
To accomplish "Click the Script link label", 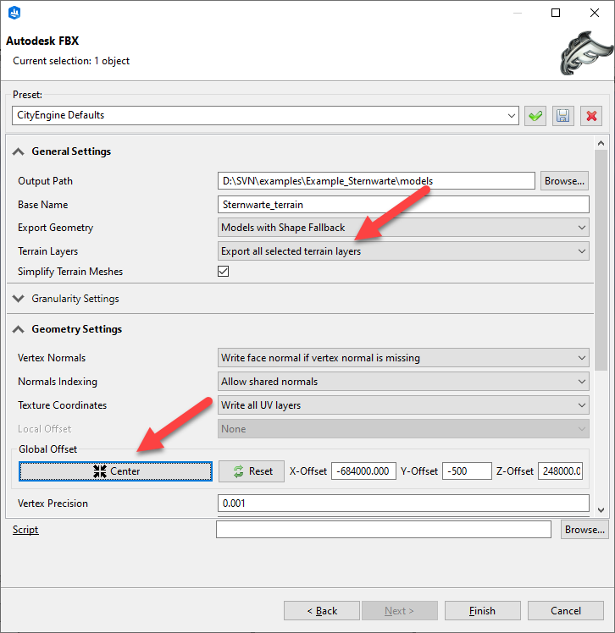I will [x=25, y=530].
